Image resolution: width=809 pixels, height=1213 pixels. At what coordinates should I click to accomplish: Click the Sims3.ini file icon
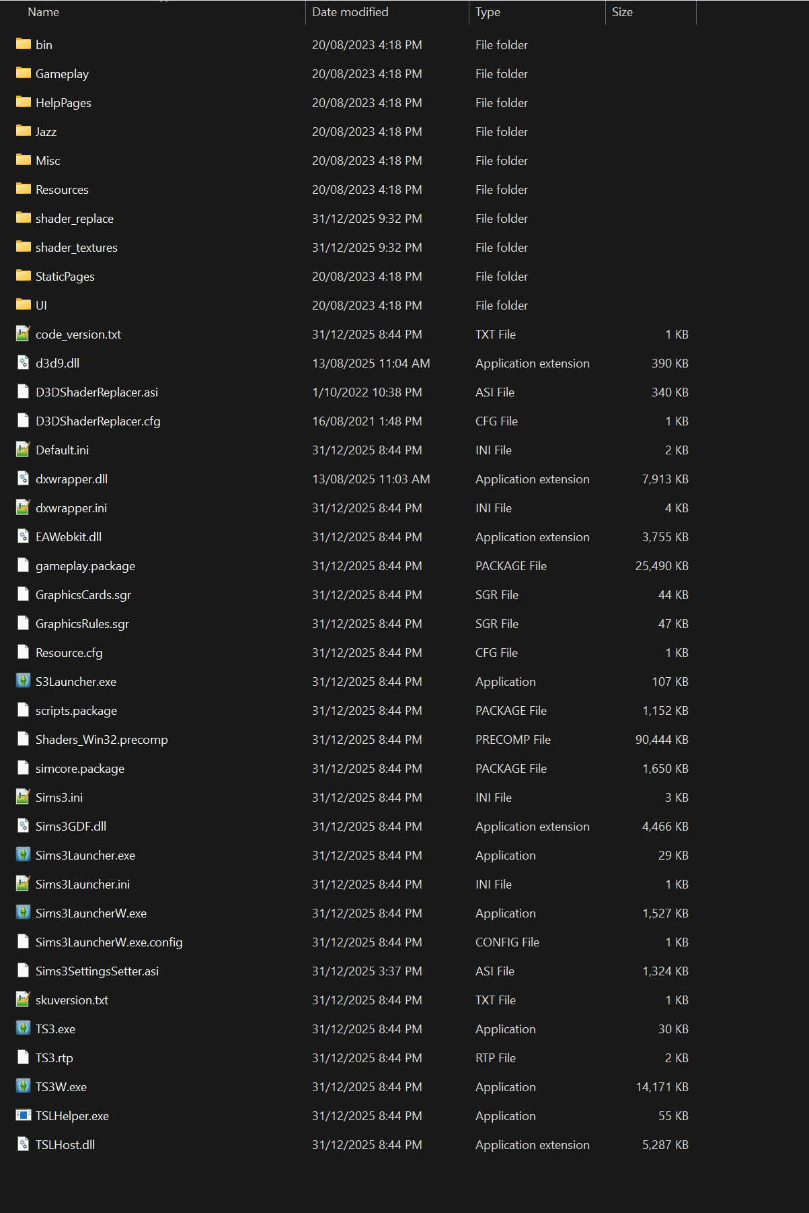click(x=24, y=797)
